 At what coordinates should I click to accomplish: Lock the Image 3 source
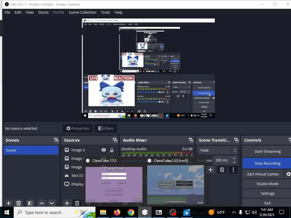(x=111, y=150)
